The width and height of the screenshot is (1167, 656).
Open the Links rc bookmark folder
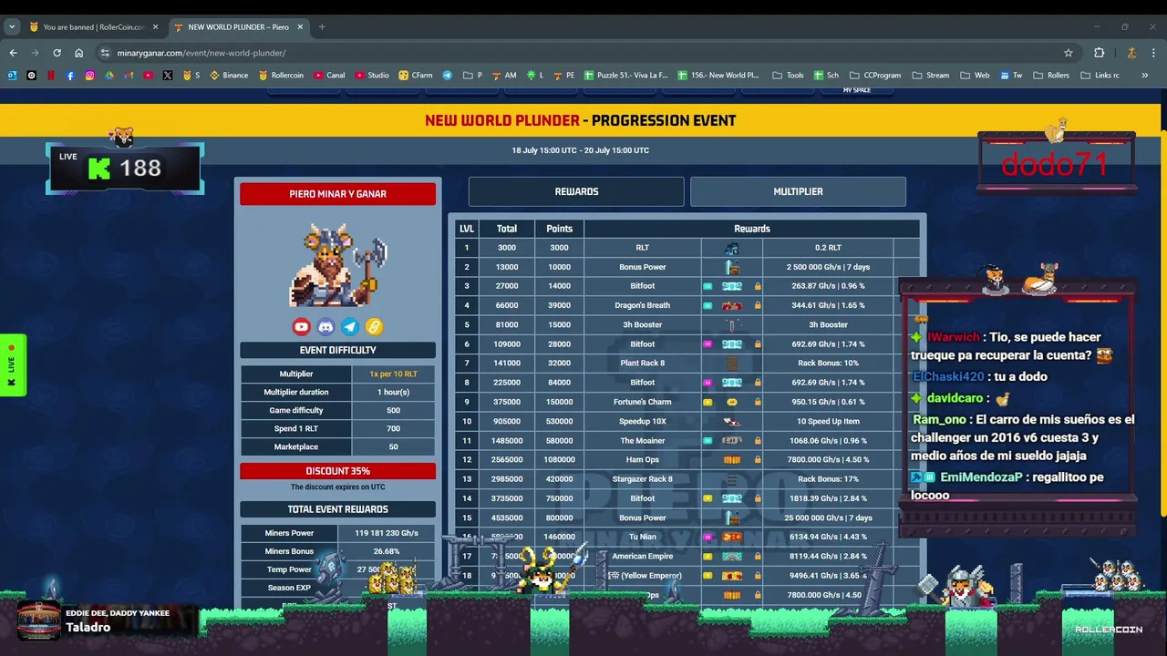1100,76
